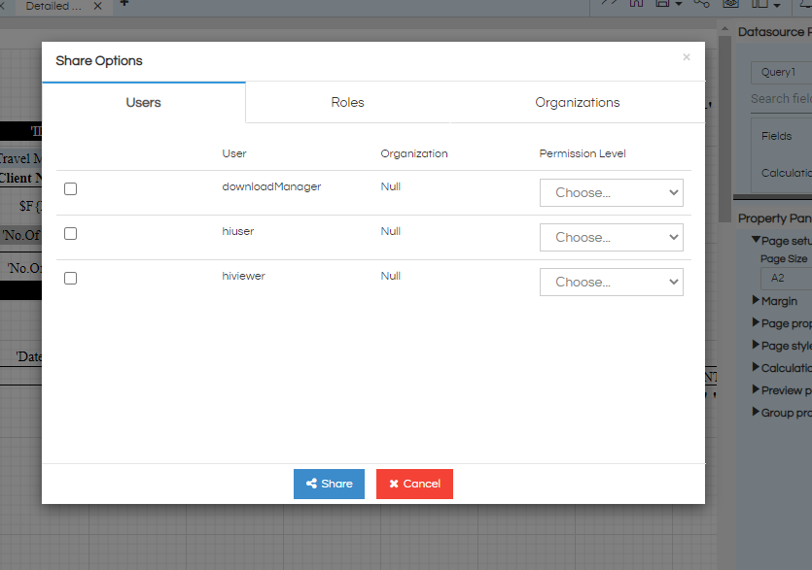
Task: Click Null organization in hiuser row
Action: 391,231
